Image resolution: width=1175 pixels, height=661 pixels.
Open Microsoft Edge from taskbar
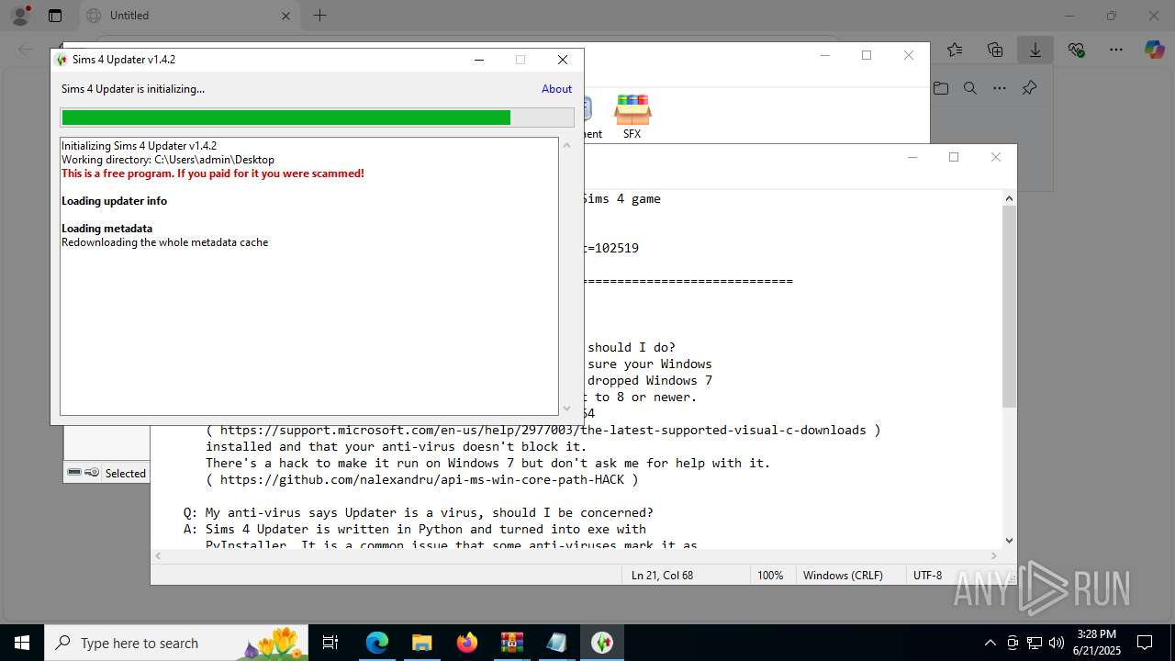tap(377, 643)
